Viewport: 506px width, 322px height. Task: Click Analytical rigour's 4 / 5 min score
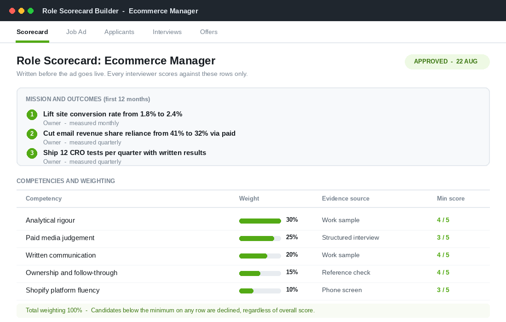click(x=443, y=220)
